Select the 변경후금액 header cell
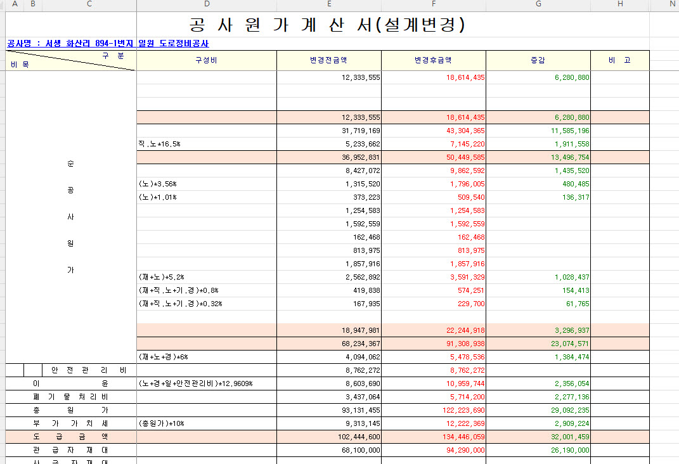Image resolution: width=679 pixels, height=464 pixels. click(433, 60)
